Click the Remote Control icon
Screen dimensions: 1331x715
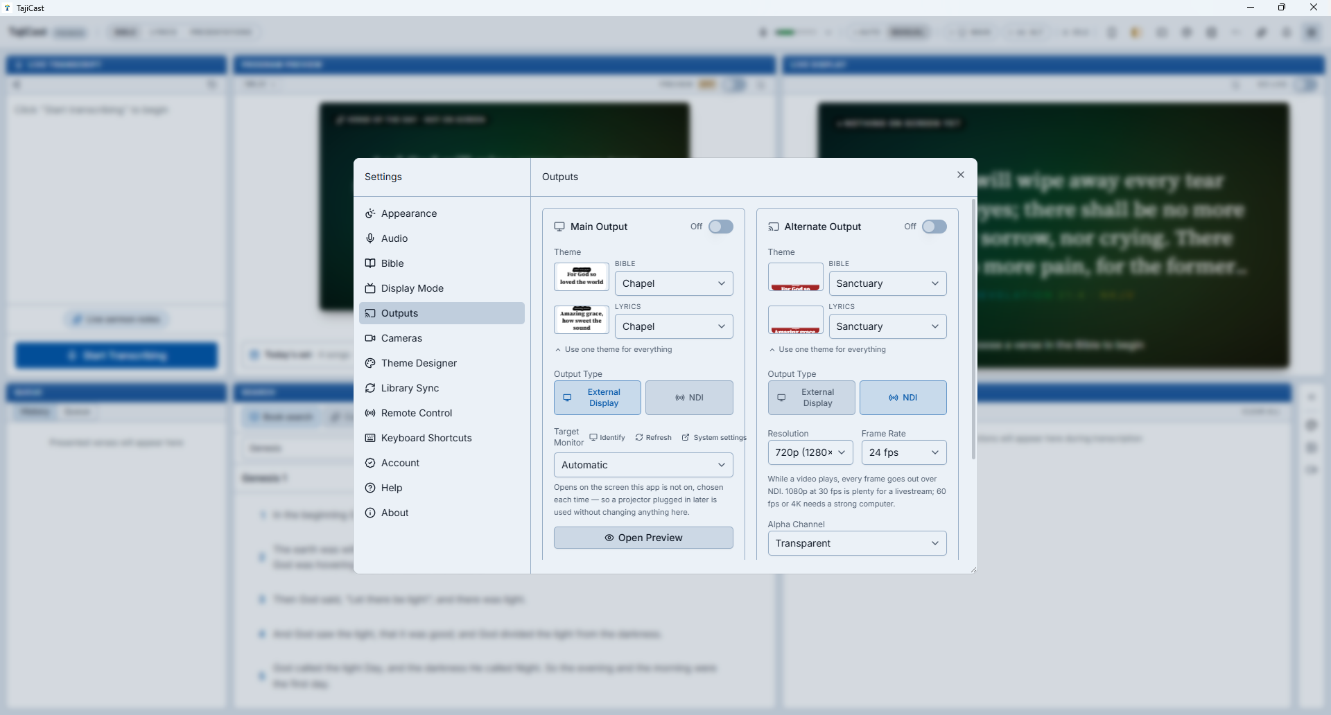click(x=370, y=413)
